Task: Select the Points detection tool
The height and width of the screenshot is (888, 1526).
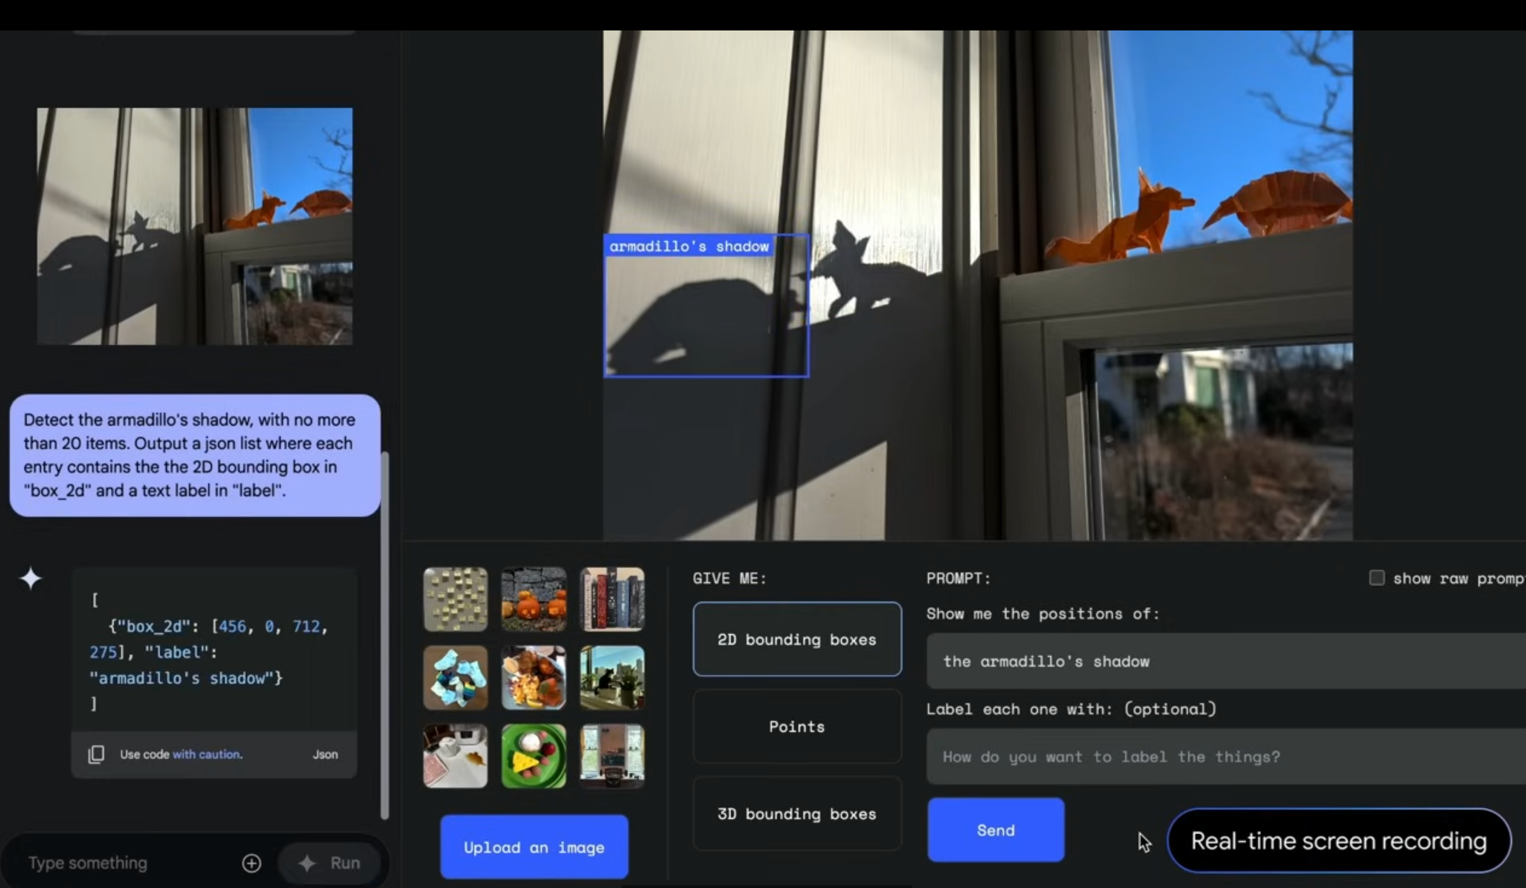Action: point(797,726)
